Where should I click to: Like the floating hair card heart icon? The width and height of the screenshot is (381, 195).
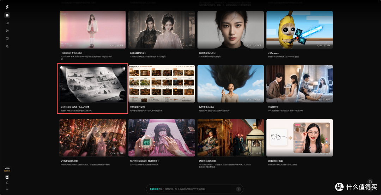point(248,99)
